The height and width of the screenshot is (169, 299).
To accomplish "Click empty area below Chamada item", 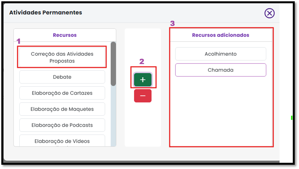I will point(221,111).
